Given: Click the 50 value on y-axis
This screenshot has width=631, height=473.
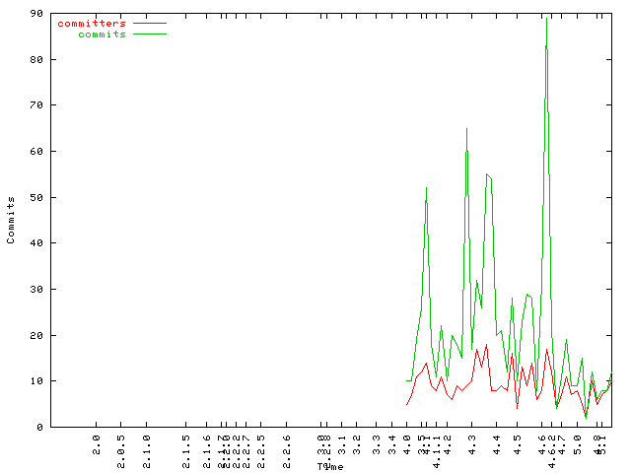Looking at the screenshot, I should [x=35, y=197].
